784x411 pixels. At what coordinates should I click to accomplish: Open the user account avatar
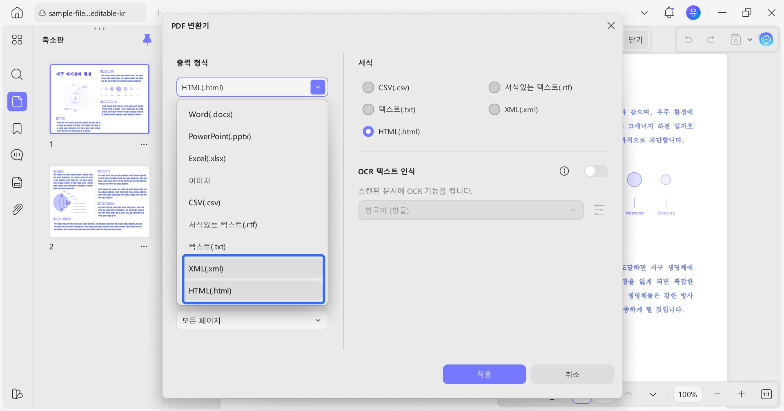pyautogui.click(x=693, y=13)
